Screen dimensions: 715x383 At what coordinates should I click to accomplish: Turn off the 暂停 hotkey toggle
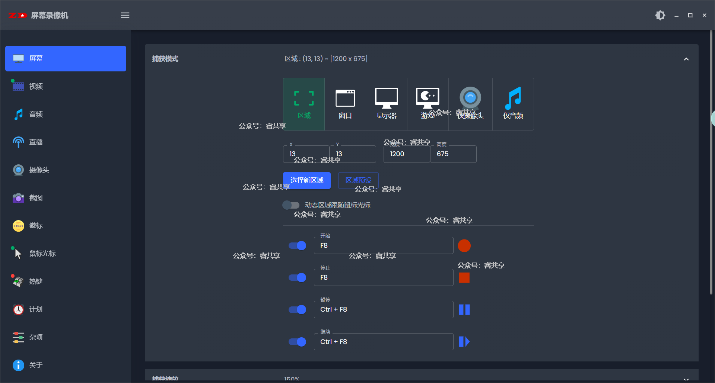click(x=298, y=310)
